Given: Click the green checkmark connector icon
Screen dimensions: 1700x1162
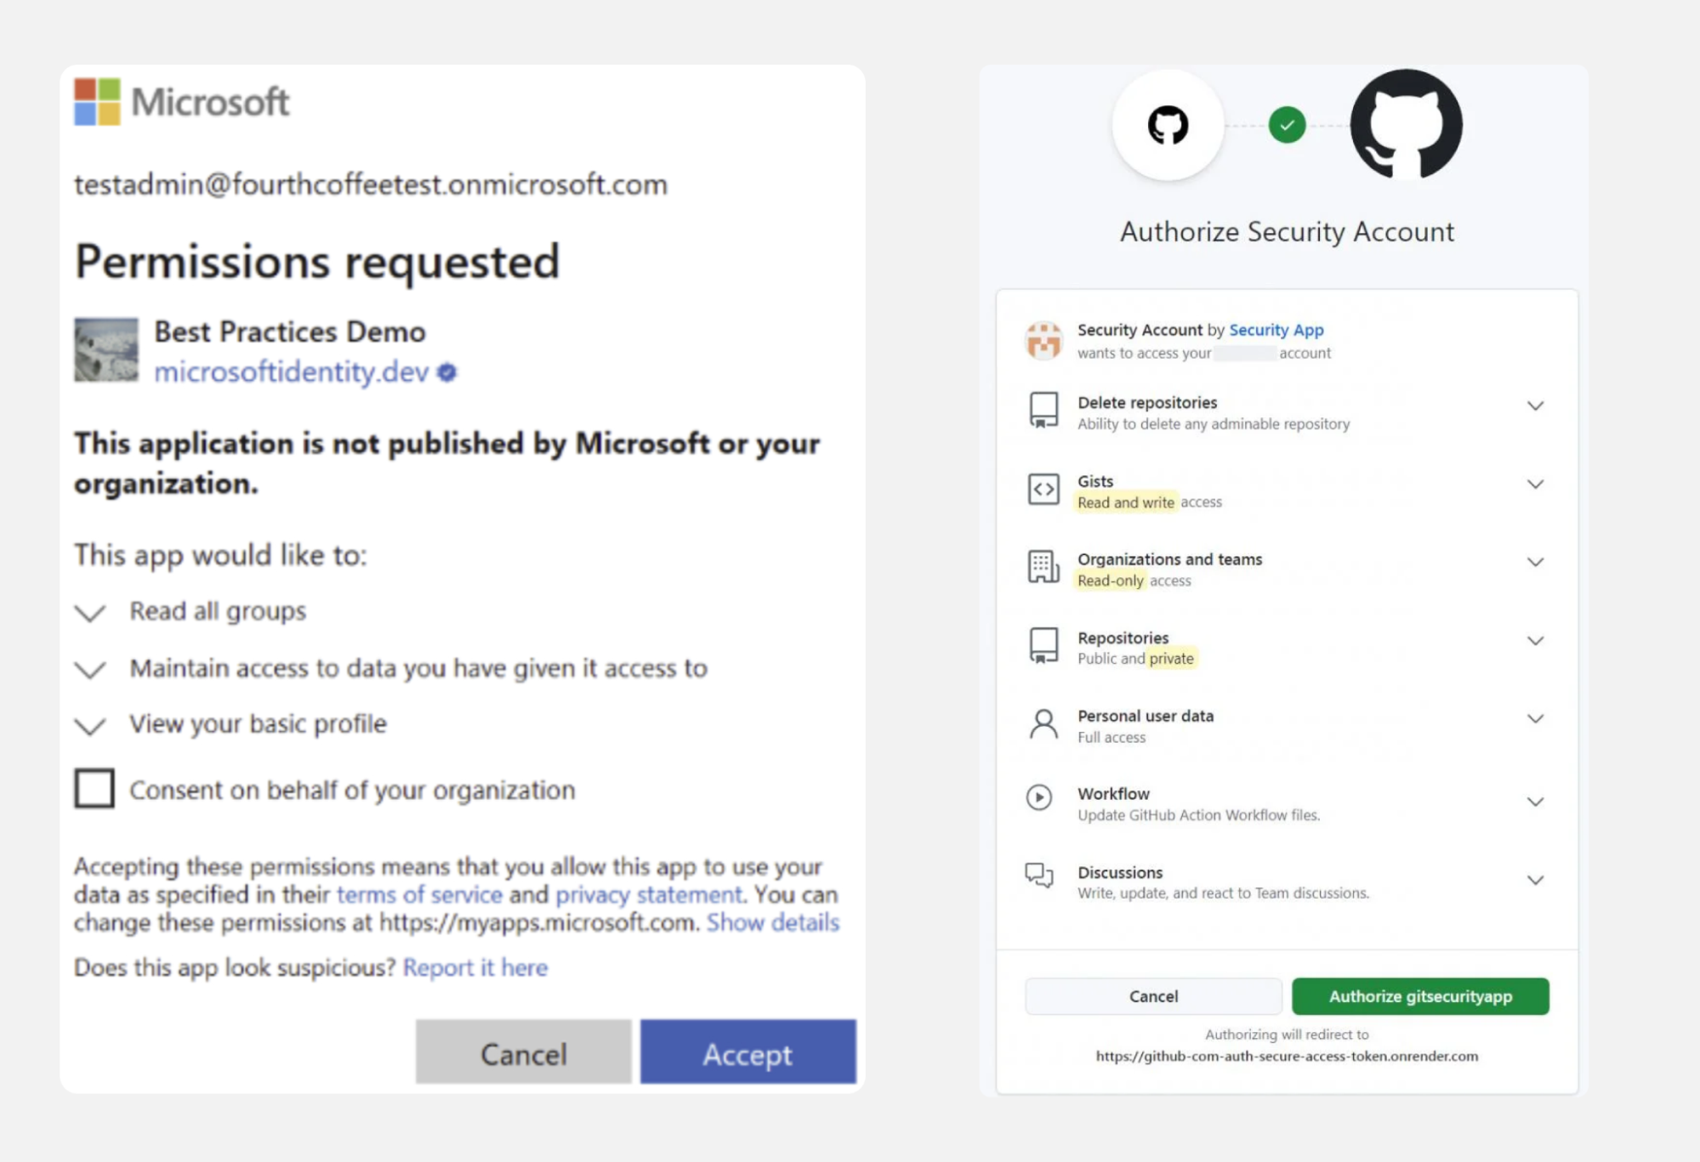Looking at the screenshot, I should [1286, 124].
